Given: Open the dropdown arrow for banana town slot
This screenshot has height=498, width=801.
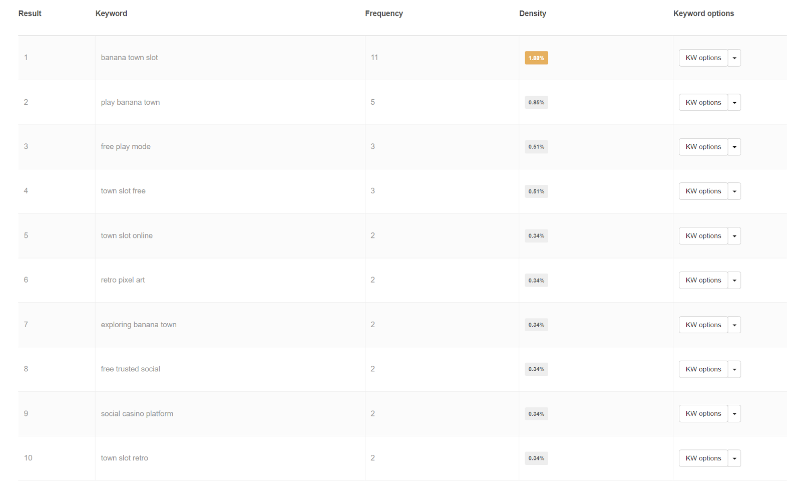Looking at the screenshot, I should (734, 58).
